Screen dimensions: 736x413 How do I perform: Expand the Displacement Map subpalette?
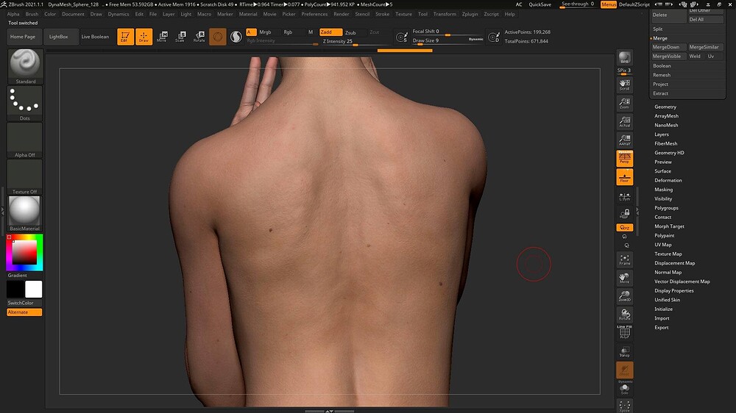pos(674,263)
